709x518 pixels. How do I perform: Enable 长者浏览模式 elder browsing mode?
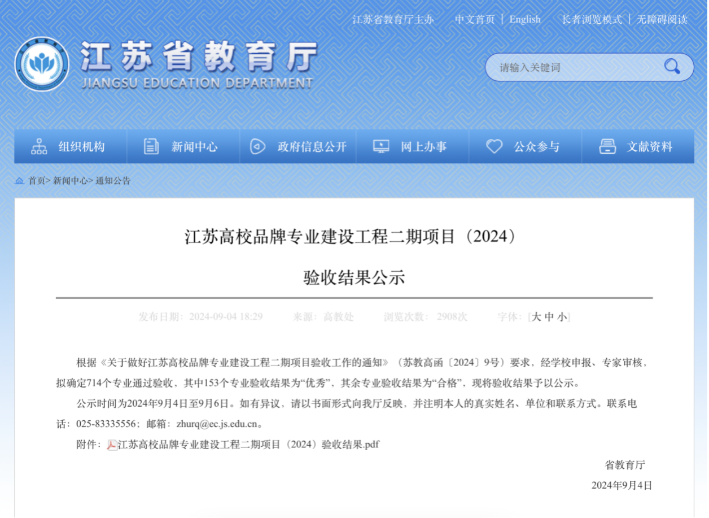591,19
